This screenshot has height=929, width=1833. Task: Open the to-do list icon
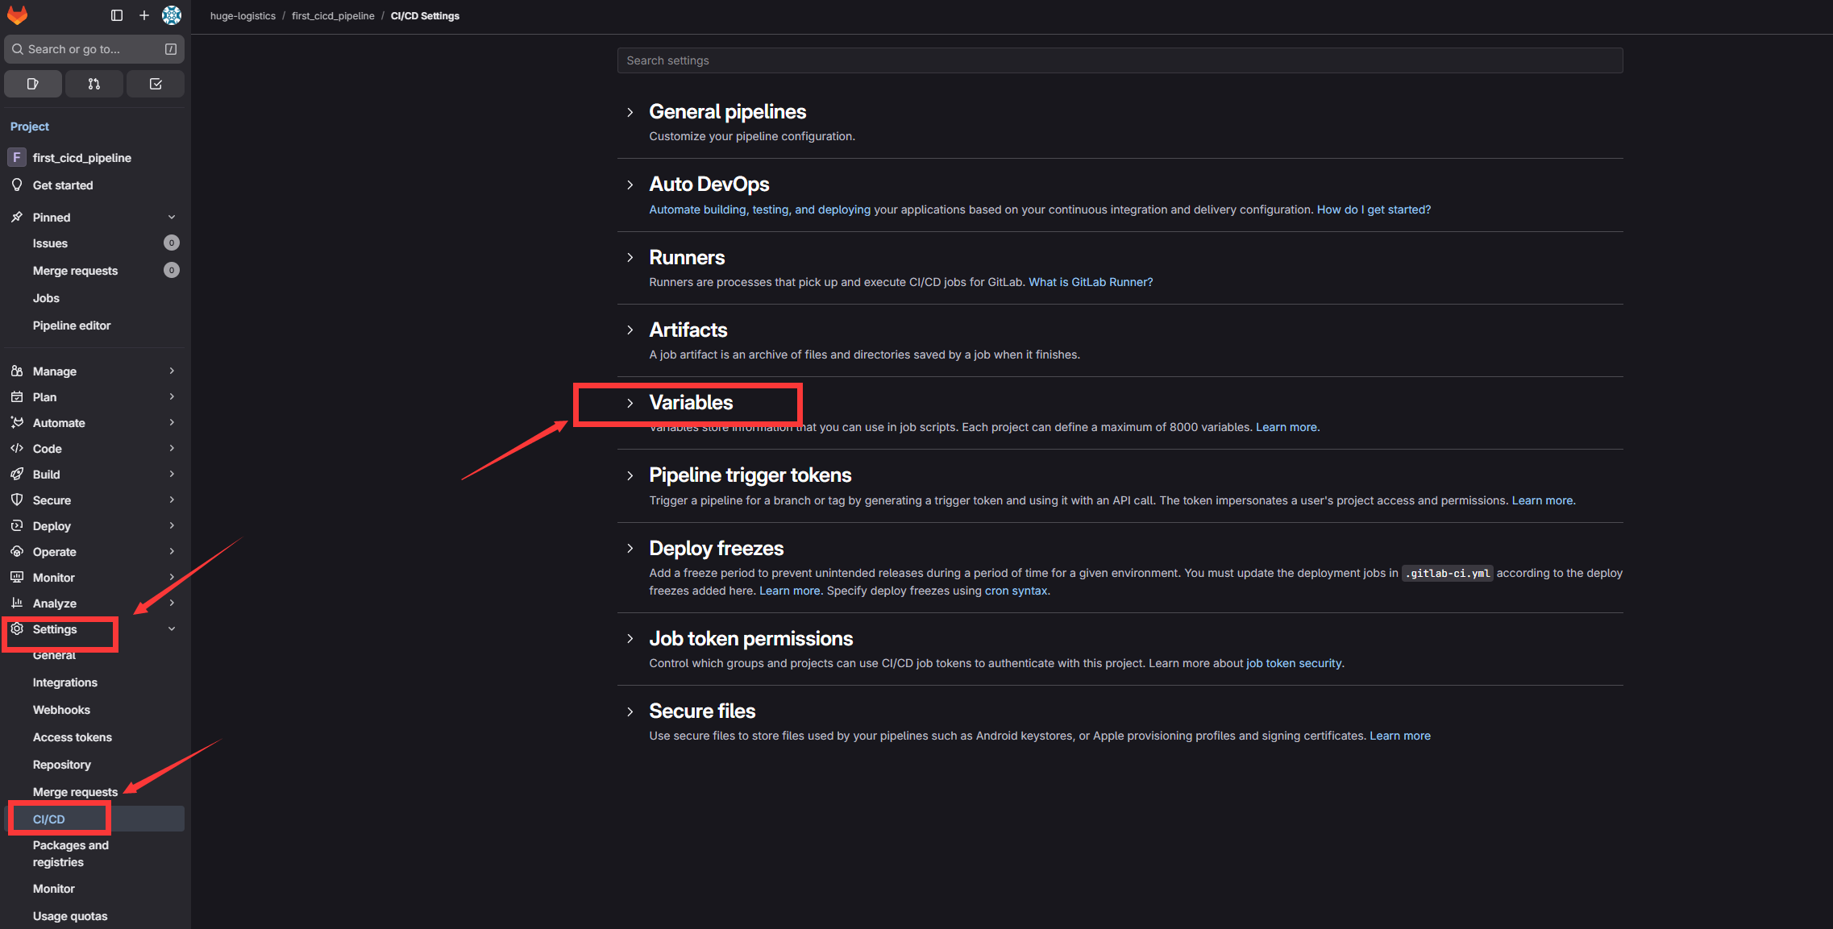click(156, 84)
